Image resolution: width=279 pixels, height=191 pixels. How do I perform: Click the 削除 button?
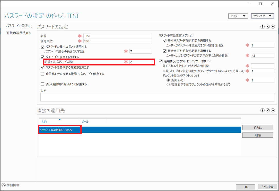[x=258, y=135]
